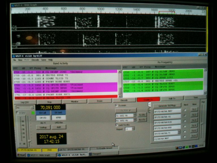Image resolution: width=217 pixels, height=163 pixels.
Task: Toggle the Lock Tx=Rx checkbox
Action: 117,125
